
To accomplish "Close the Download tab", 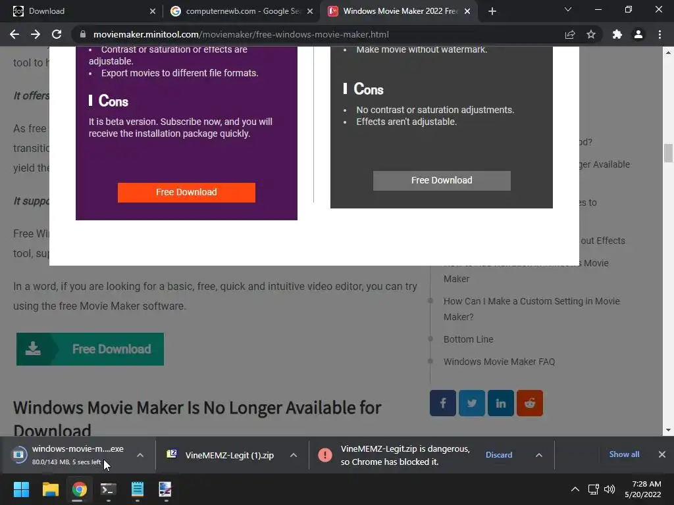I will click(x=153, y=11).
